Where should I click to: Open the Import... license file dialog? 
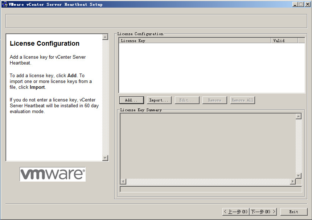click(159, 100)
